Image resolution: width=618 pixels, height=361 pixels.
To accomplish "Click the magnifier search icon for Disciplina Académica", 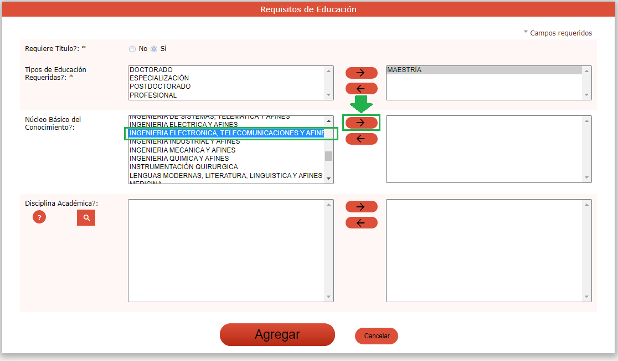I will [x=86, y=218].
